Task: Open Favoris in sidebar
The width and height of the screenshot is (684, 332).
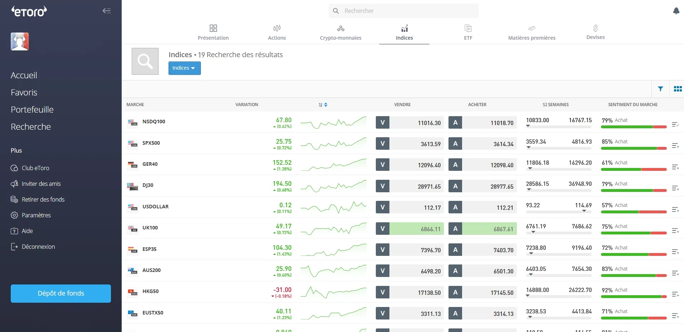Action: [x=24, y=93]
